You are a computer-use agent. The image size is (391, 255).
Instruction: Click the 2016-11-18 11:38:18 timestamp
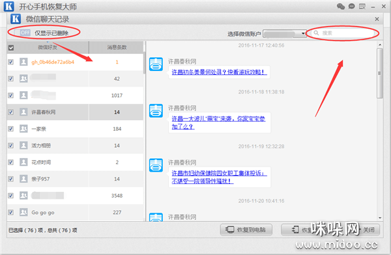tap(261, 92)
